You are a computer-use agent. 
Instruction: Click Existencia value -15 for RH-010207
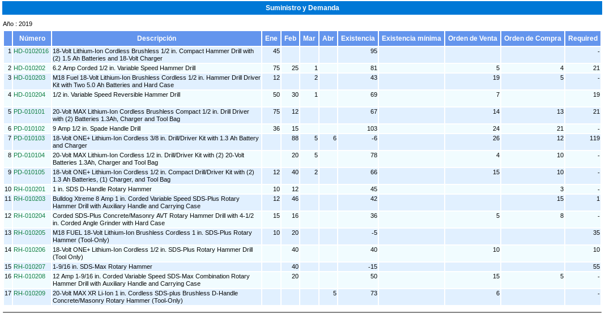[372, 267]
